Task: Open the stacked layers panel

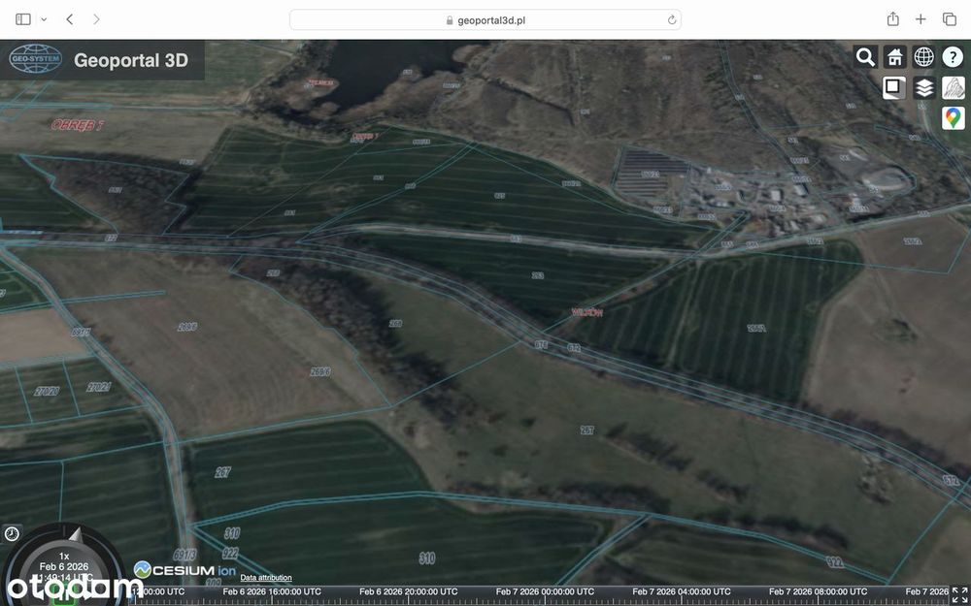Action: pyautogui.click(x=923, y=88)
